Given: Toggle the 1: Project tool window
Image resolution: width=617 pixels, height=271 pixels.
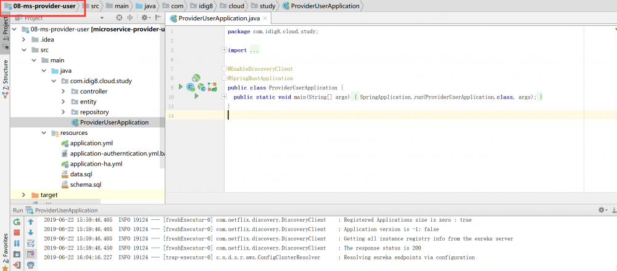Looking at the screenshot, I should click(6, 30).
